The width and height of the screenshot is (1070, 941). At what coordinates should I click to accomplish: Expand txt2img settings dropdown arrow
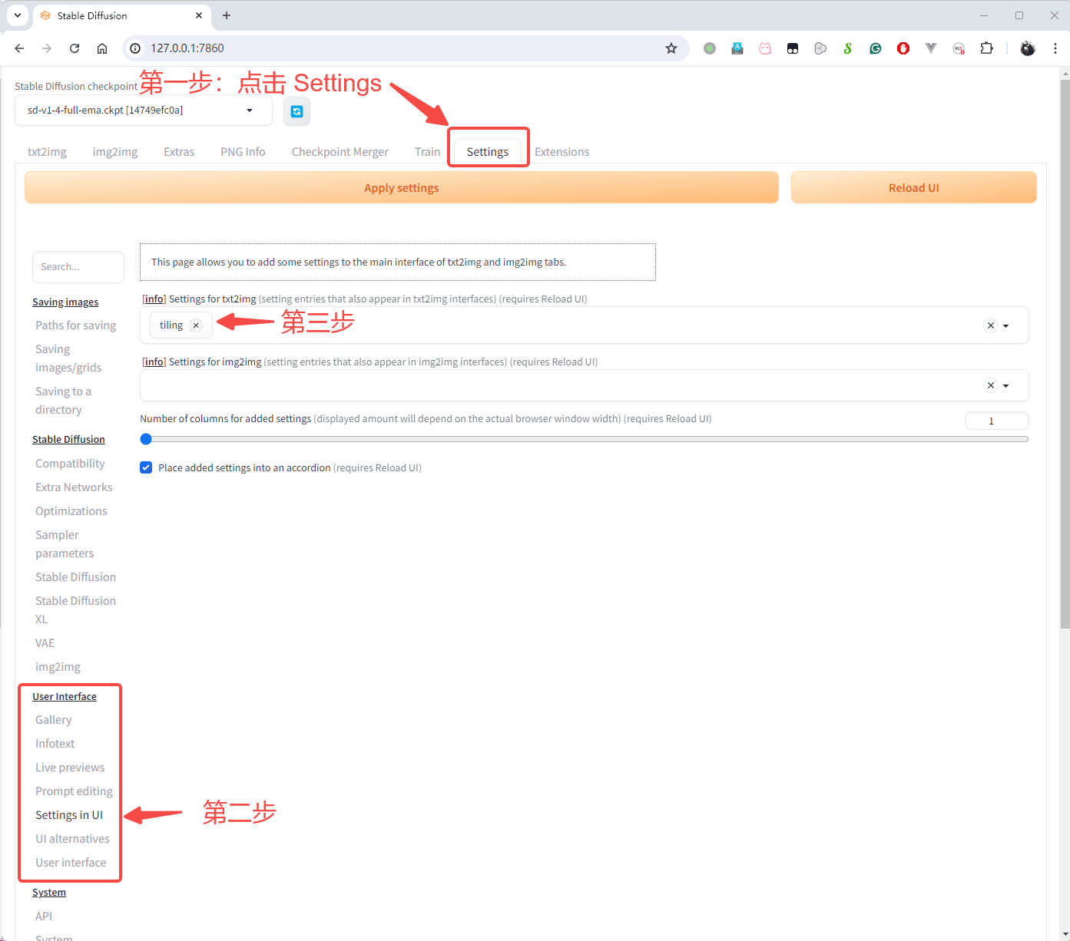tap(1006, 325)
